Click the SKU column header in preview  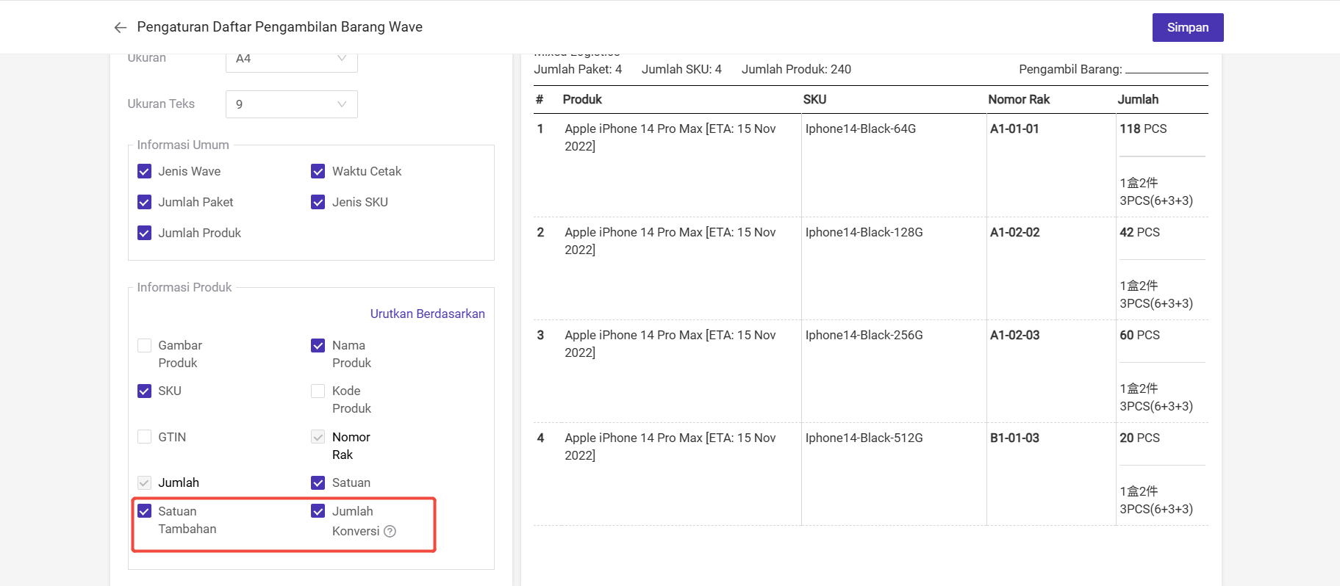[x=814, y=99]
